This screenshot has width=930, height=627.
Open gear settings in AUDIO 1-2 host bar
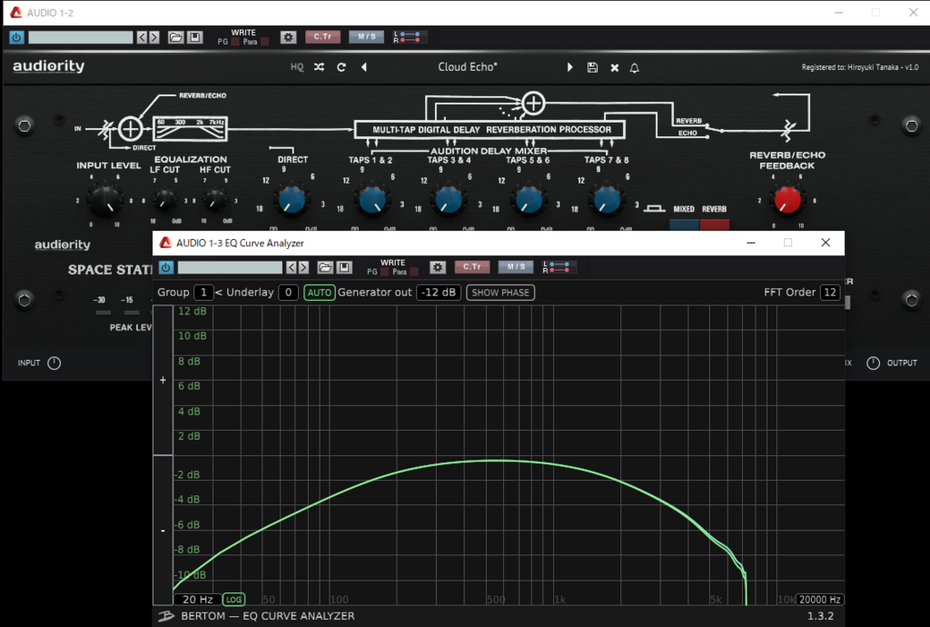tap(288, 36)
